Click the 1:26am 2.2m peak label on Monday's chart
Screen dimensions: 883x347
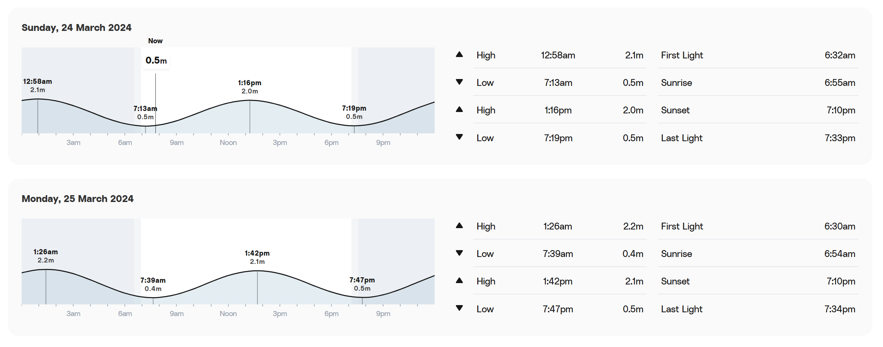(46, 256)
